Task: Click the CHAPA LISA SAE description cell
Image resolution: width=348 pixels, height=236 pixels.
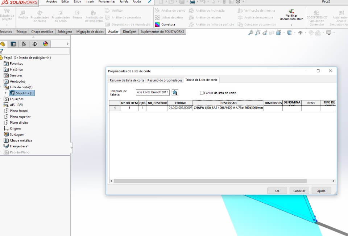Action: (x=228, y=108)
